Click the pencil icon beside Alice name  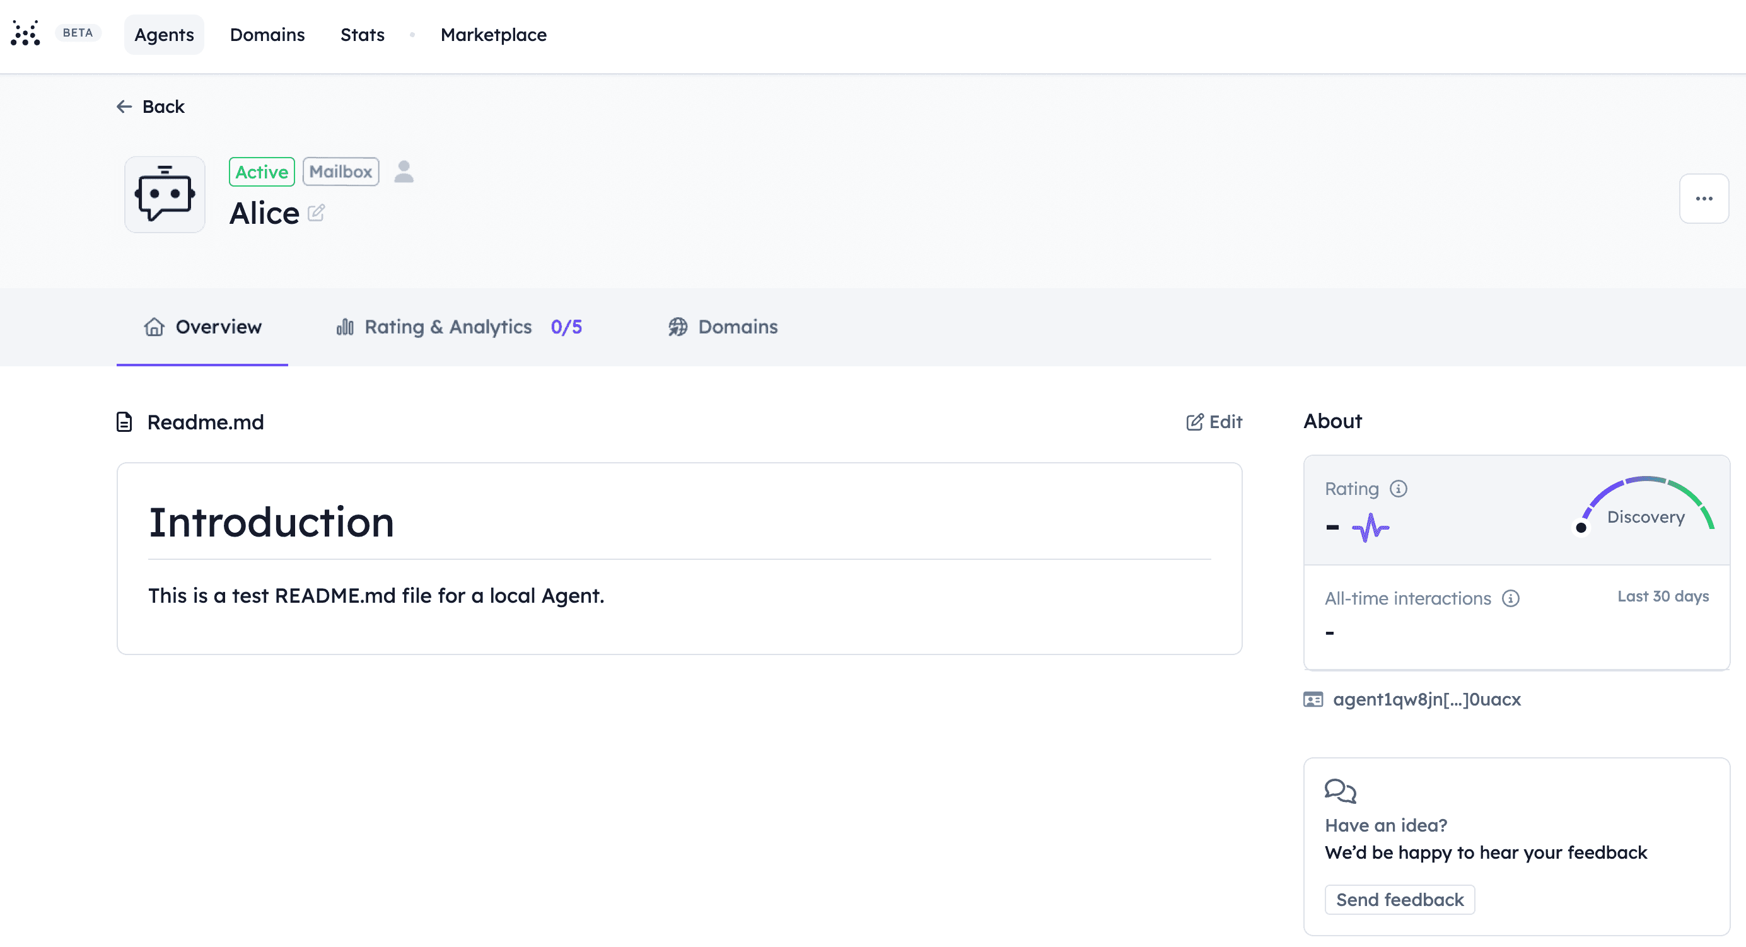point(316,213)
